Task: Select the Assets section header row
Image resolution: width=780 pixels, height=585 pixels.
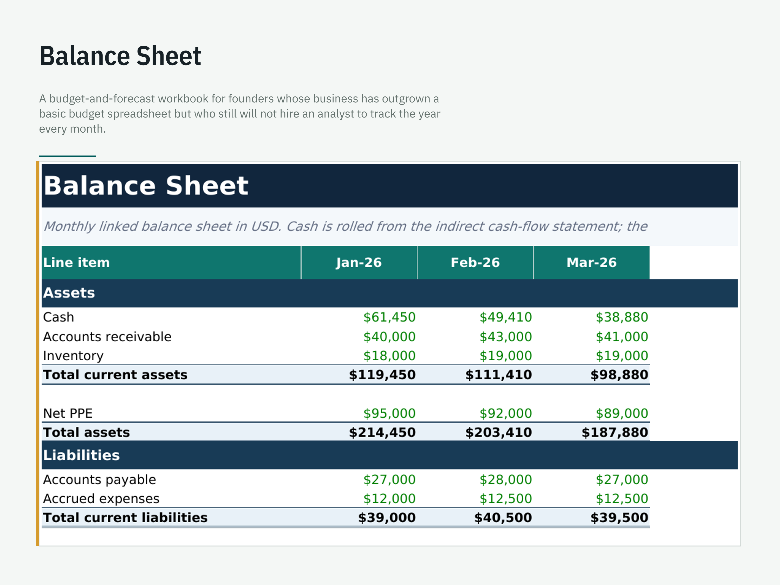Action: tap(390, 293)
